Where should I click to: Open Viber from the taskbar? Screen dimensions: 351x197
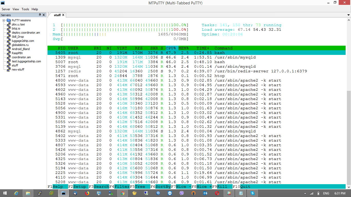point(182,193)
